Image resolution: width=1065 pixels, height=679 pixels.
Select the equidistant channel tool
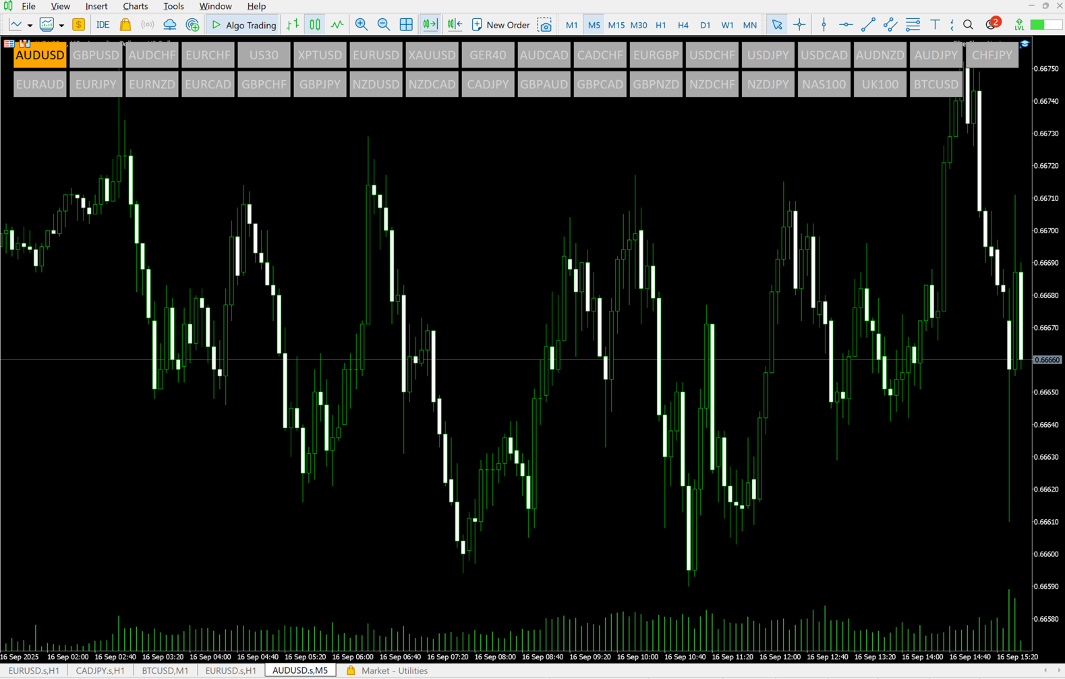(890, 25)
